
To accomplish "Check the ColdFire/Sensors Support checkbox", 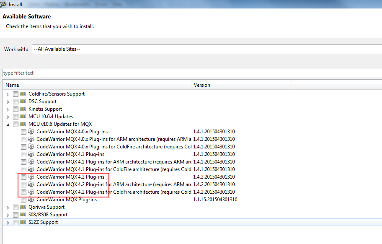I will pos(15,94).
